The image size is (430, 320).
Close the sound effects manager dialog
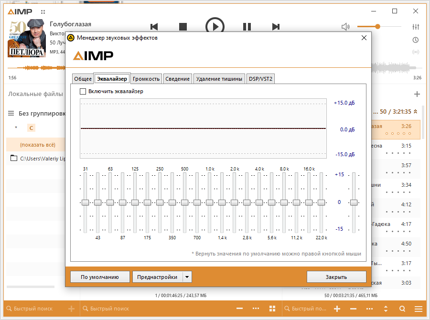[x=364, y=38]
